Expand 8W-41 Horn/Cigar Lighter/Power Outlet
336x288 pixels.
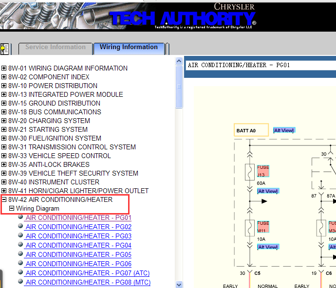(3, 191)
